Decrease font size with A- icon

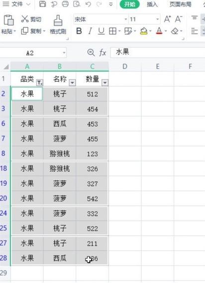pyautogui.click(x=179, y=19)
